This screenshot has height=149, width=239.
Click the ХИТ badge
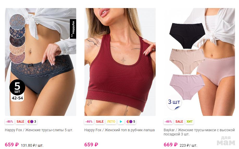(x=189, y=122)
